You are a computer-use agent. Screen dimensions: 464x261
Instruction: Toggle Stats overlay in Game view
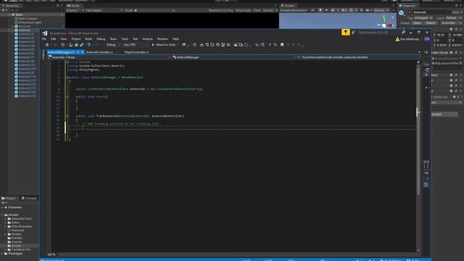coord(257,10)
